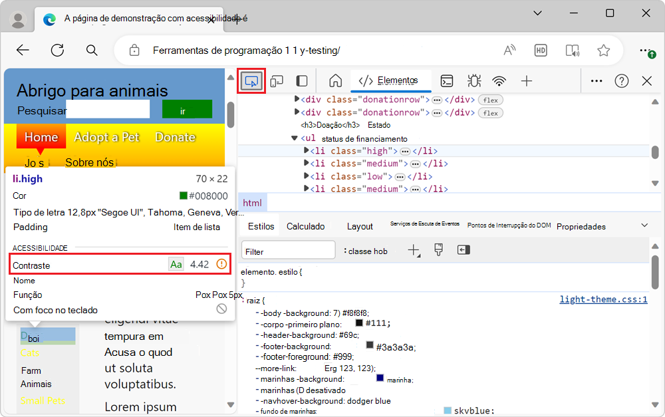Click the Adopt a Pet link
The height and width of the screenshot is (417, 665).
tap(106, 137)
